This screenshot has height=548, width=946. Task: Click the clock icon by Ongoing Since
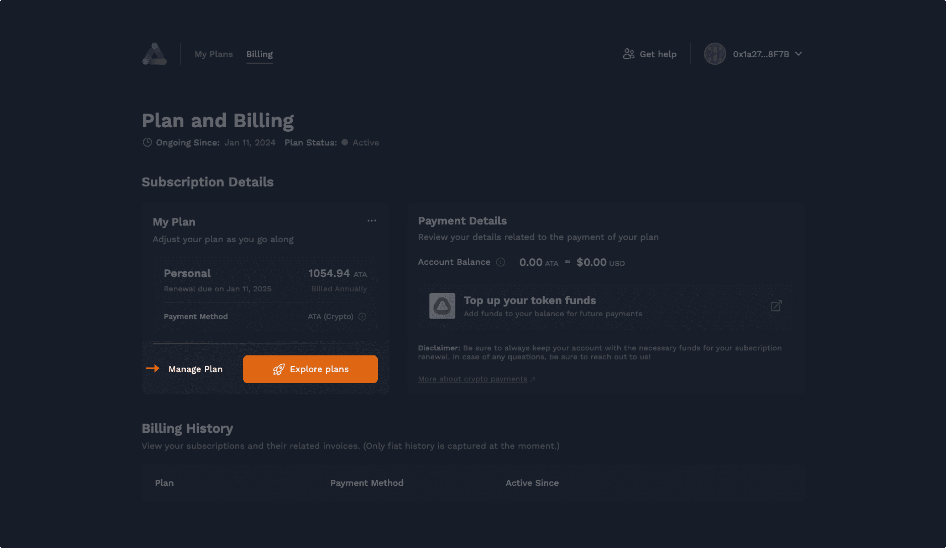coord(147,143)
